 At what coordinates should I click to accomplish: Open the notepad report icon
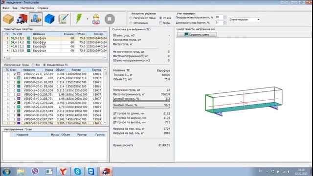(x=63, y=19)
